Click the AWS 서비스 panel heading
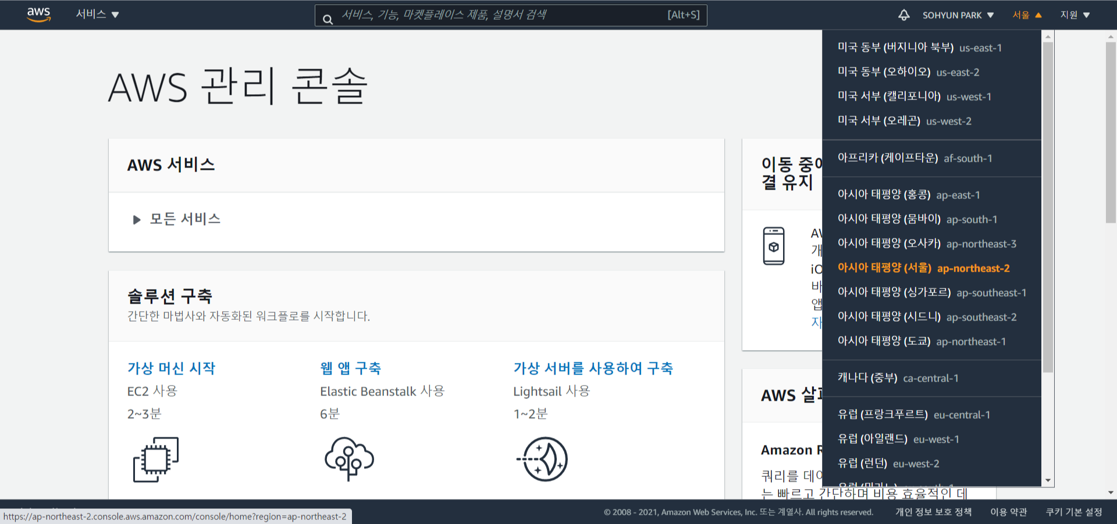1117x524 pixels. [x=171, y=165]
